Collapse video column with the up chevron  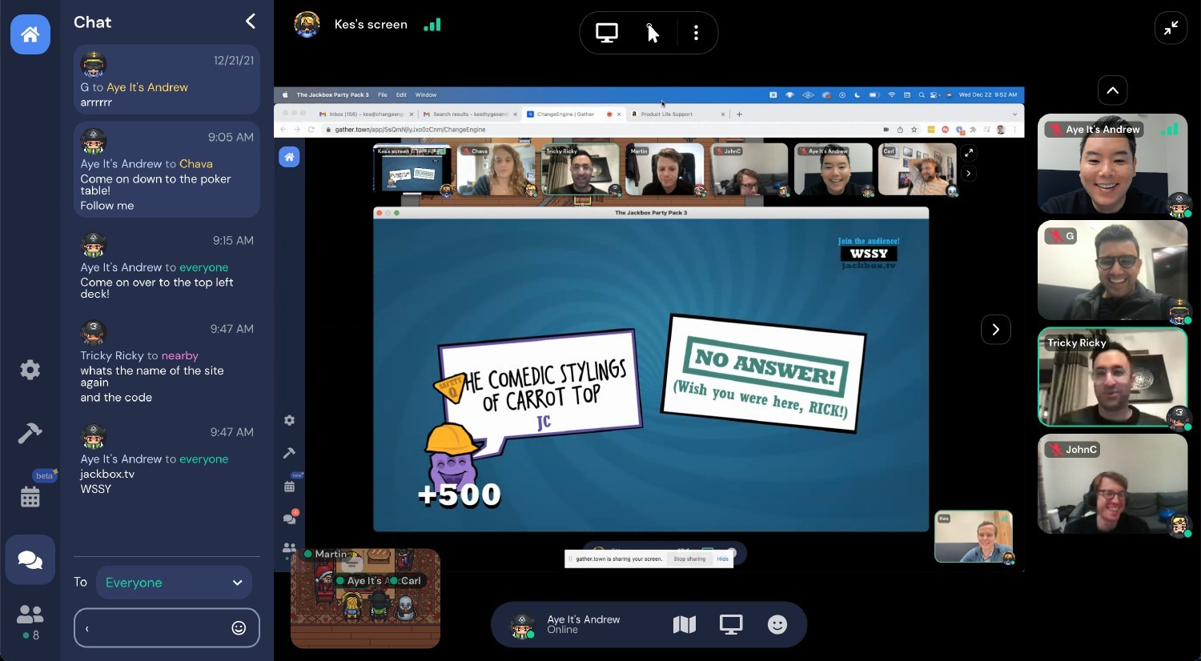click(1113, 90)
